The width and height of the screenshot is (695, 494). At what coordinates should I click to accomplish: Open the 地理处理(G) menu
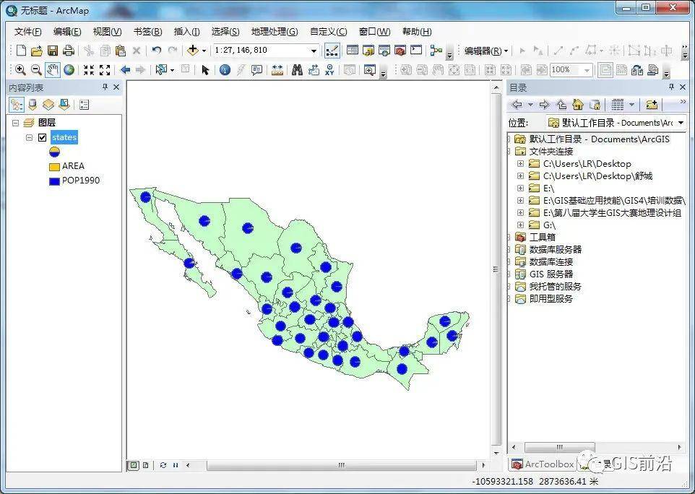click(275, 32)
